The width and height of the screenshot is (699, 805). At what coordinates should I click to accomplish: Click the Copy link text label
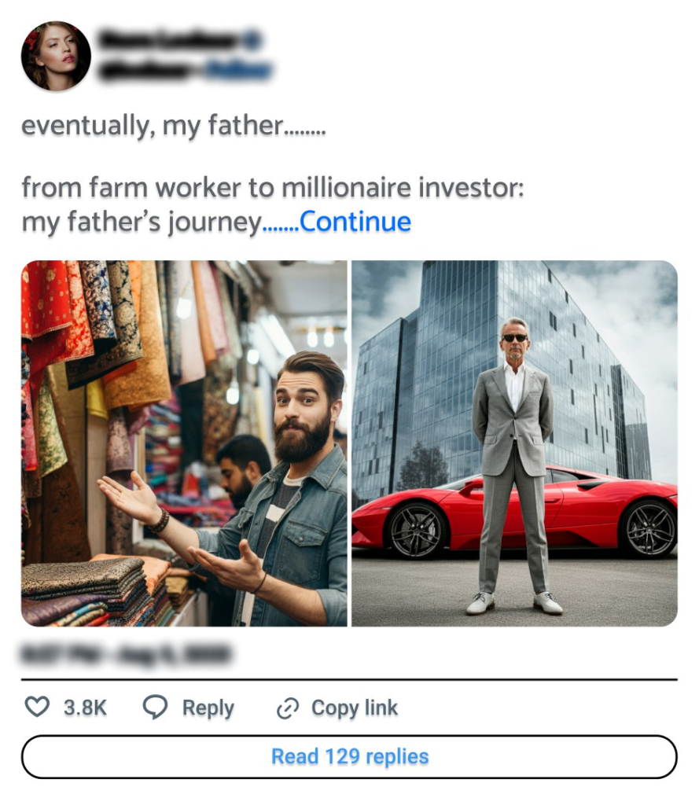tap(355, 708)
